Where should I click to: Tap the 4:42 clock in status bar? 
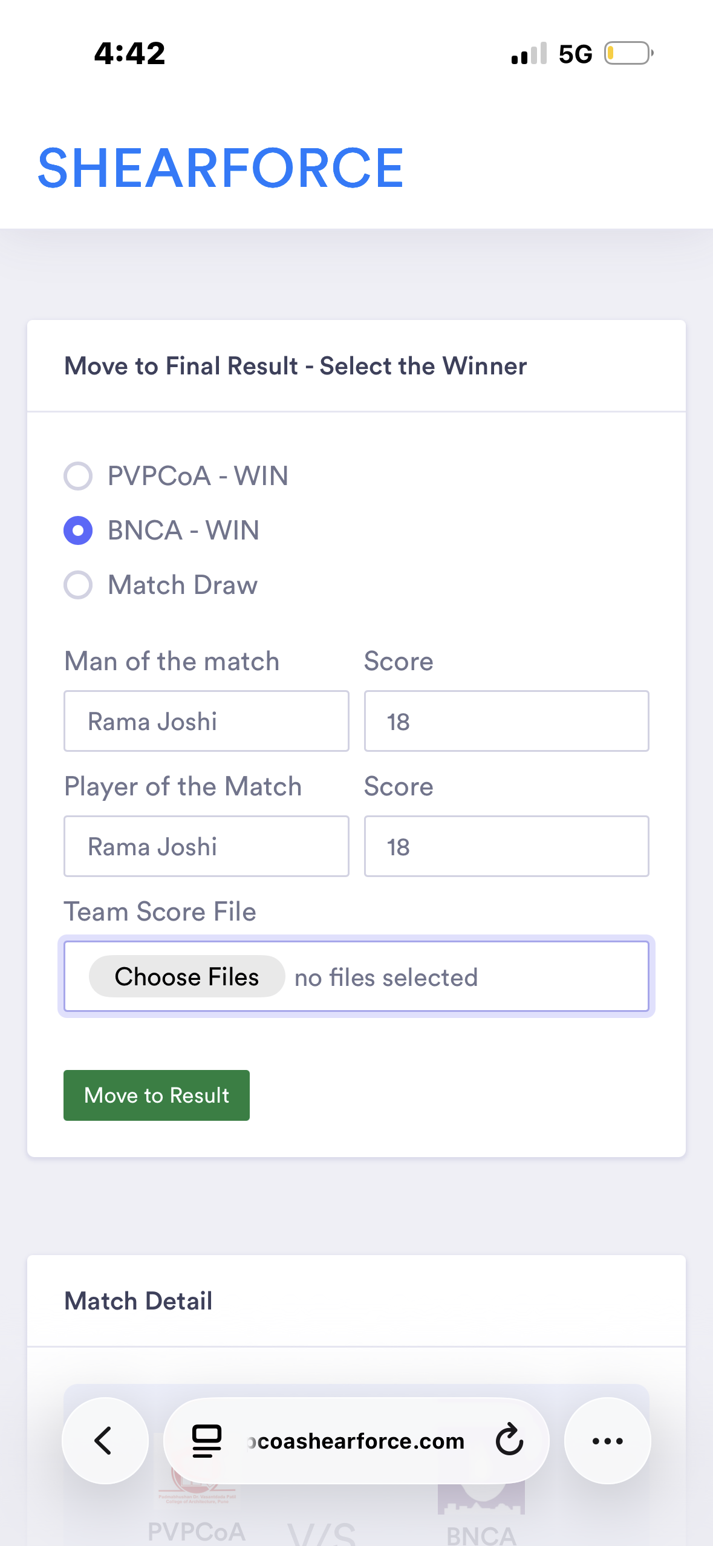(x=129, y=53)
